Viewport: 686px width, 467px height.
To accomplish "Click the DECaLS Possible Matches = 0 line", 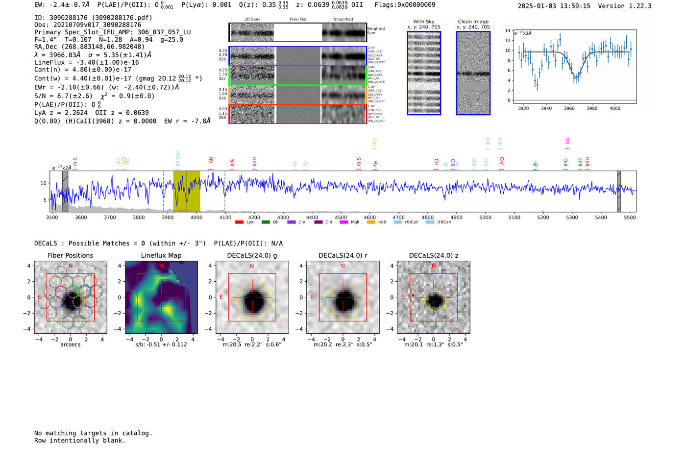I will 120,244.
